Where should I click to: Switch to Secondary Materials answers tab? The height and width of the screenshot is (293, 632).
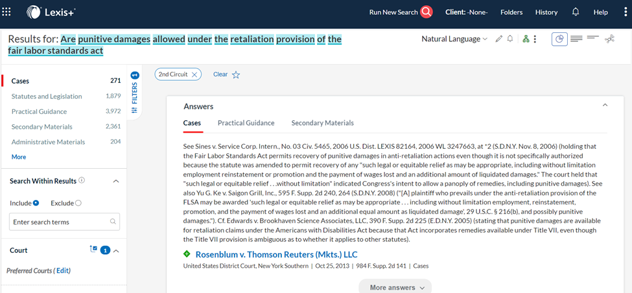pos(322,123)
